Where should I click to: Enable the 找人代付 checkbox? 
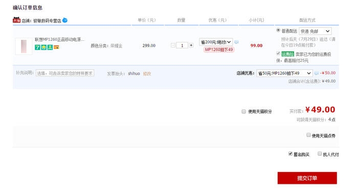pyautogui.click(x=320, y=154)
